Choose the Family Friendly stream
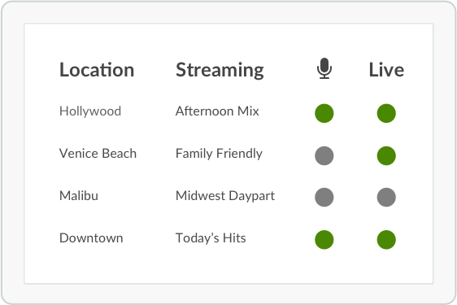The width and height of the screenshot is (457, 305). point(219,154)
